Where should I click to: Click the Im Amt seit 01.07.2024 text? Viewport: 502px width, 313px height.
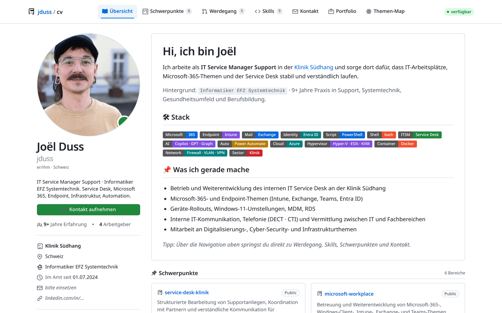(71, 277)
